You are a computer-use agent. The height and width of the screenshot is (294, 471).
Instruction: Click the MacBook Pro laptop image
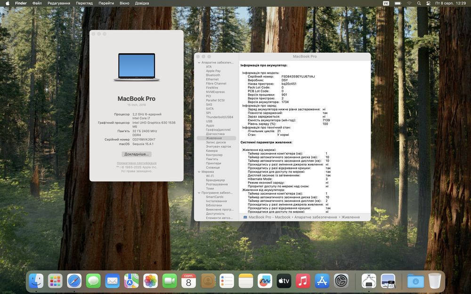pyautogui.click(x=137, y=67)
